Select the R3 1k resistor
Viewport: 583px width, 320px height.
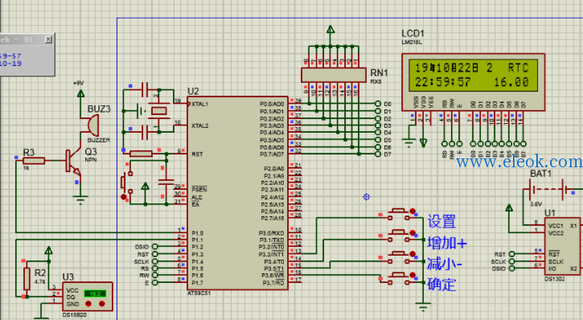pyautogui.click(x=34, y=161)
